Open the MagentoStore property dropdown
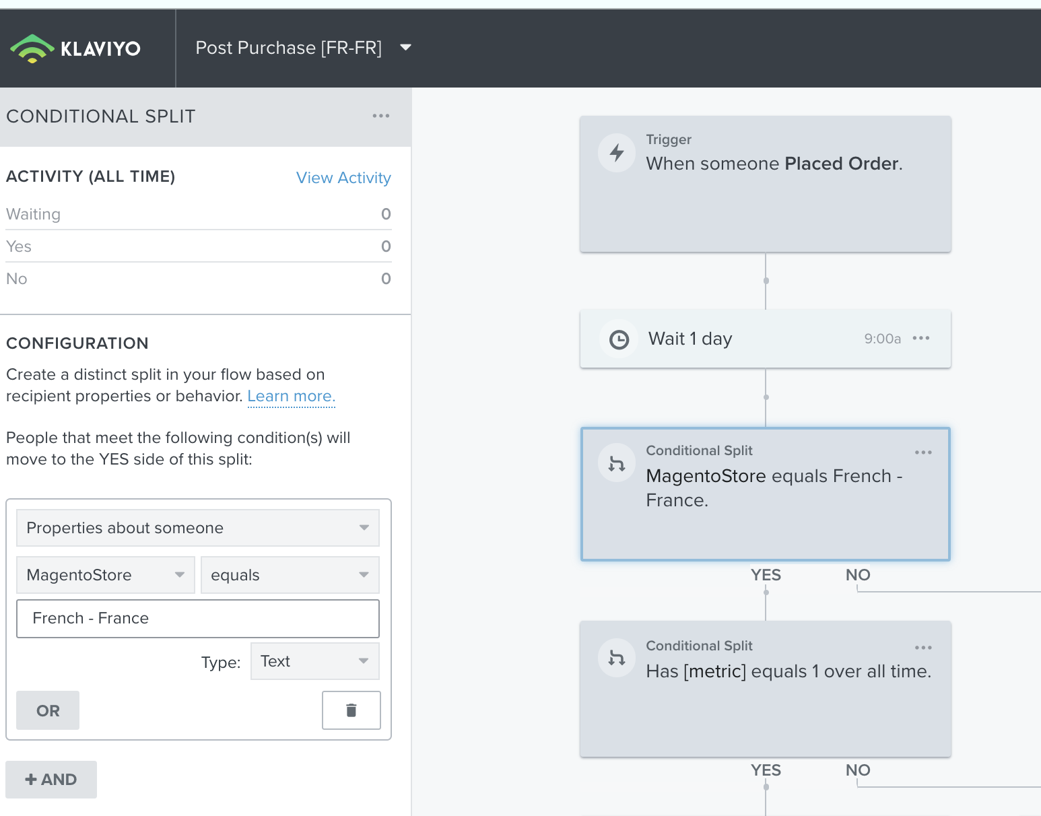1041x816 pixels. (x=106, y=575)
